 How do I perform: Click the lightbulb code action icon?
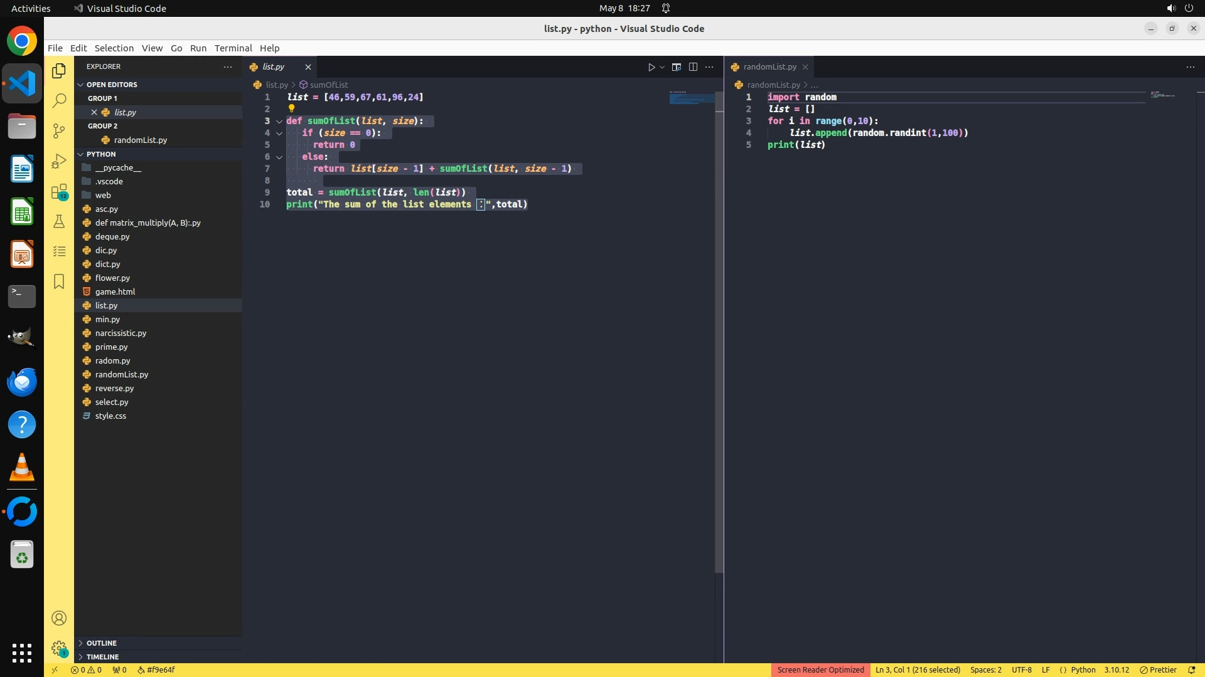click(x=291, y=108)
